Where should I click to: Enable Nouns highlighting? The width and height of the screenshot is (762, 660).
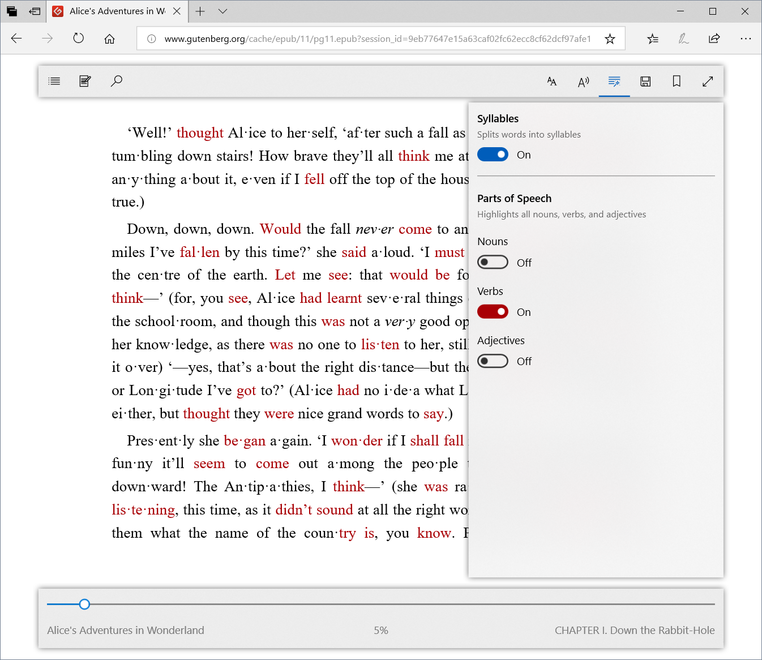click(493, 262)
